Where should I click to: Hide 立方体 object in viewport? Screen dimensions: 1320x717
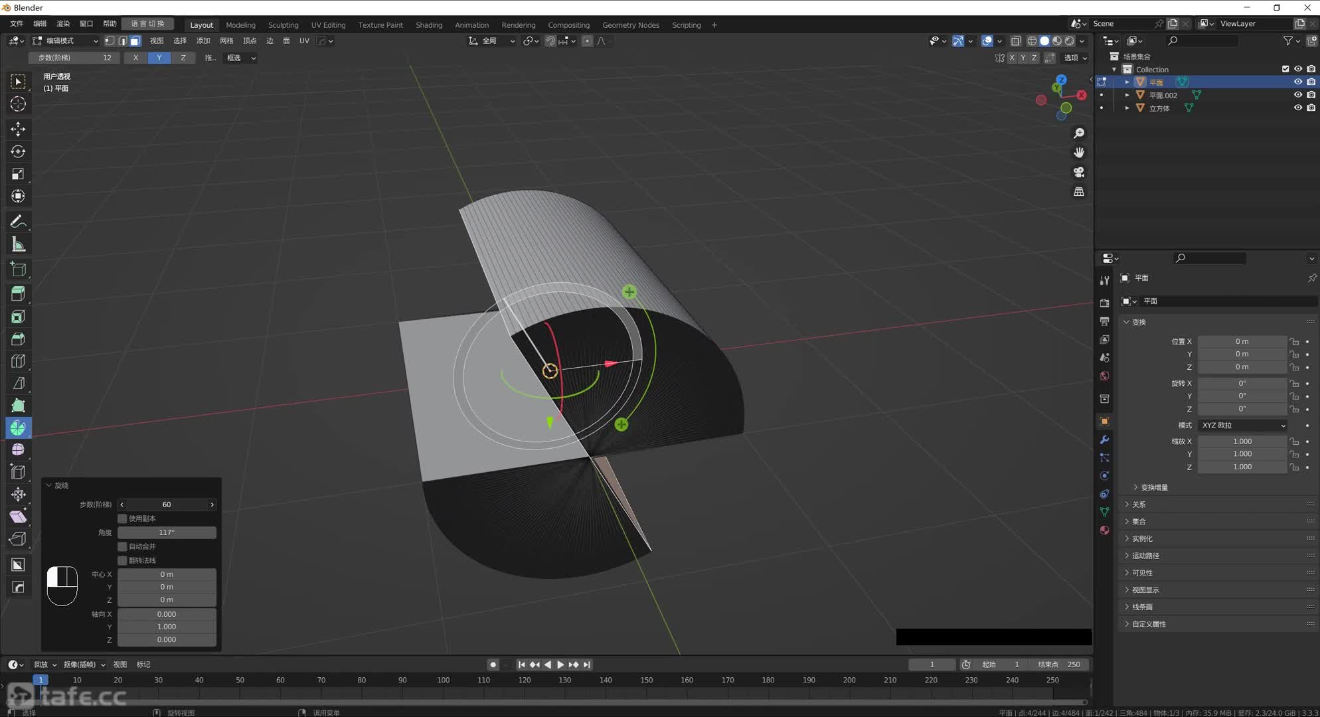click(x=1297, y=108)
